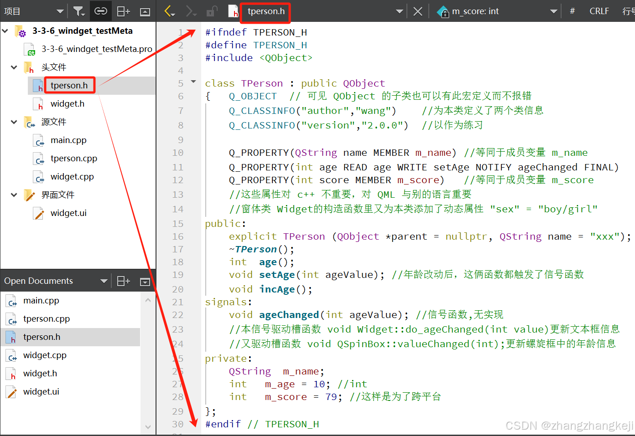Image resolution: width=635 pixels, height=436 pixels.
Task: Open main.cpp in the project tree
Action: (68, 140)
